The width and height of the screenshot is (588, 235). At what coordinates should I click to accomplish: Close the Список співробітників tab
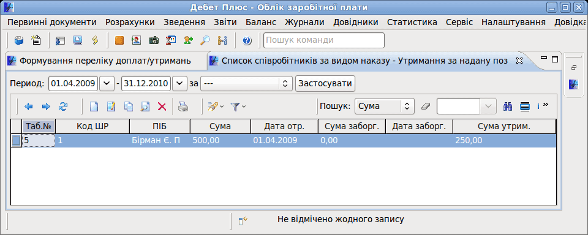519,61
